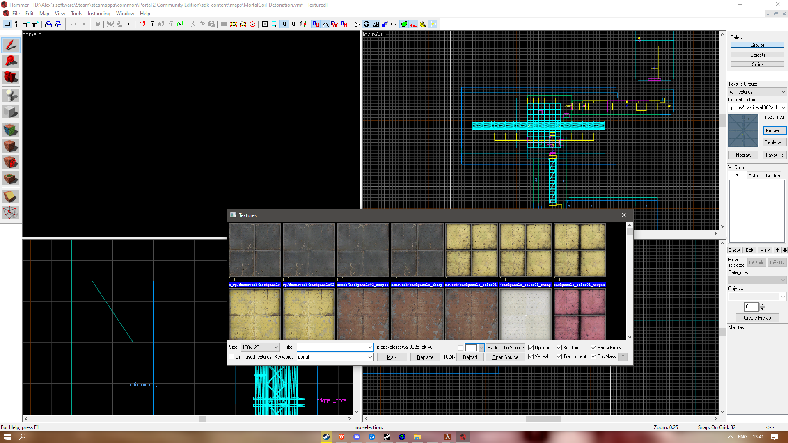Open the Tools menu
788x443 pixels.
click(x=76, y=14)
